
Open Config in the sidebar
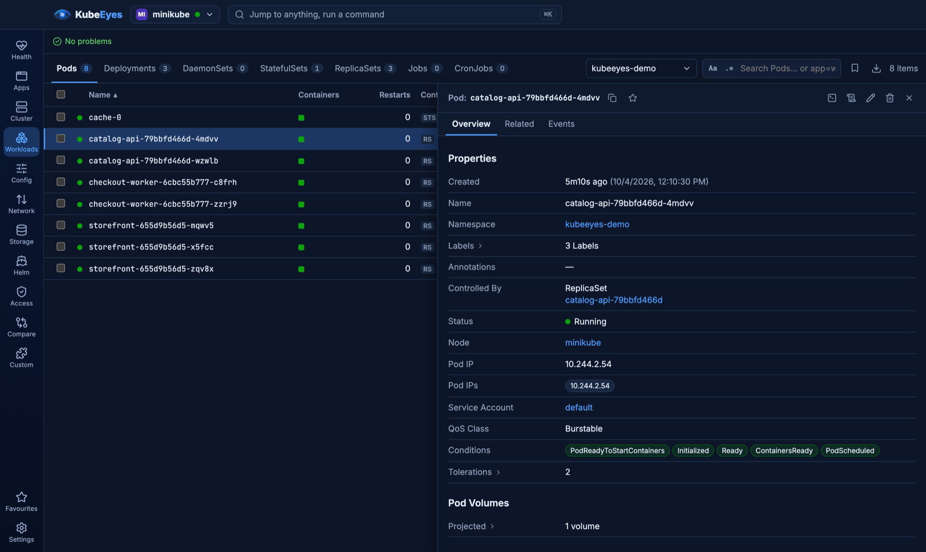click(21, 173)
